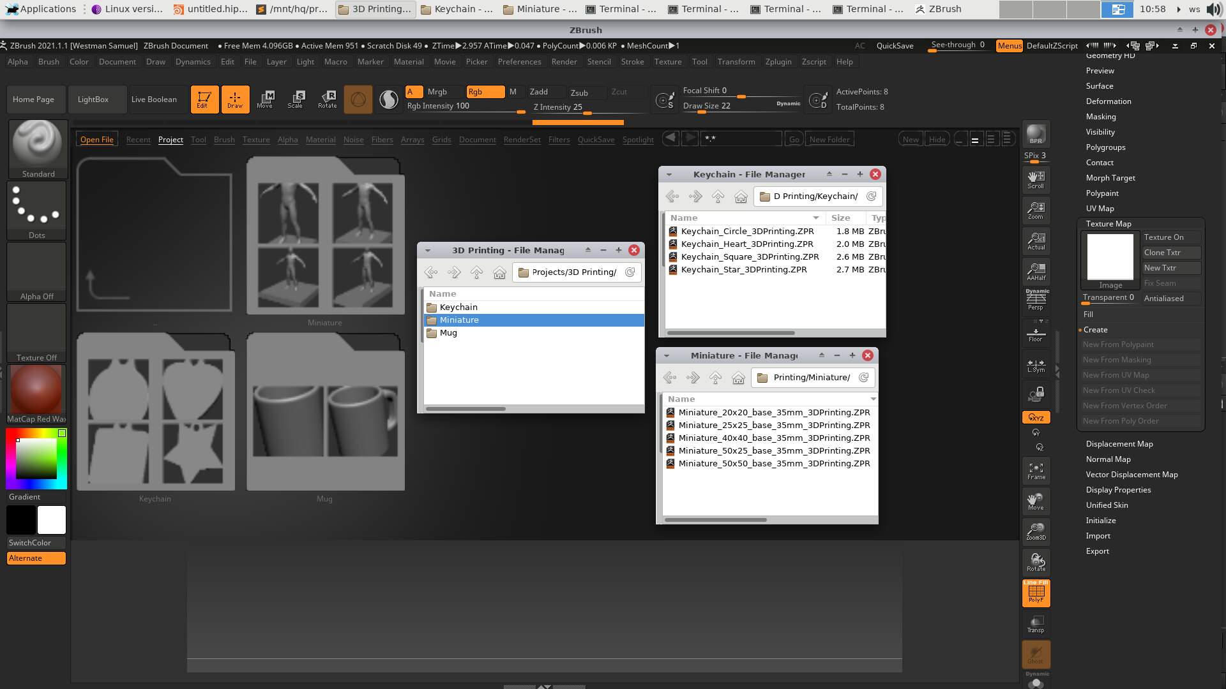Select Keychain_Heart_3DPrinting.ZPR file

coord(747,244)
